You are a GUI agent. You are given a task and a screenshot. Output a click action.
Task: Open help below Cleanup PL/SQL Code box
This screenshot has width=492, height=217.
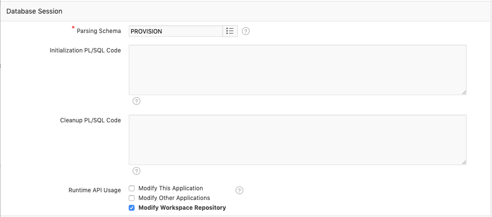[x=136, y=171]
